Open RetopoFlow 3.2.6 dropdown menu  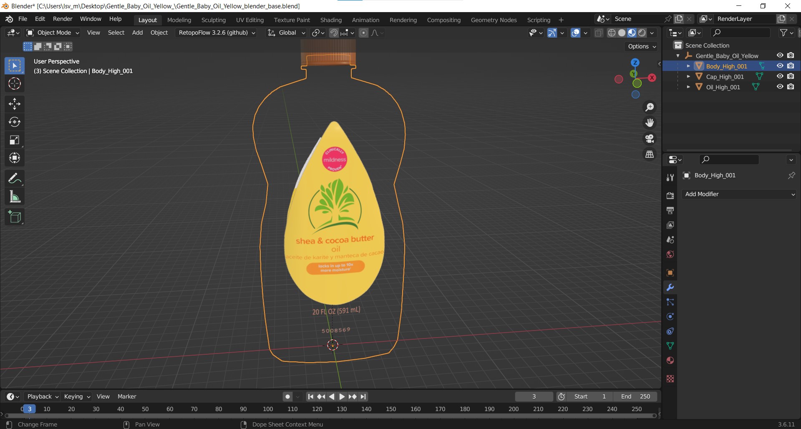217,33
